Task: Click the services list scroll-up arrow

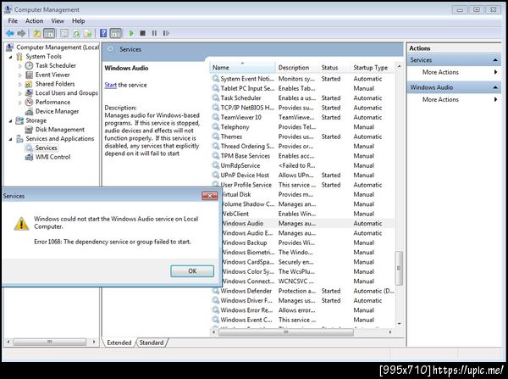Action: [x=399, y=66]
